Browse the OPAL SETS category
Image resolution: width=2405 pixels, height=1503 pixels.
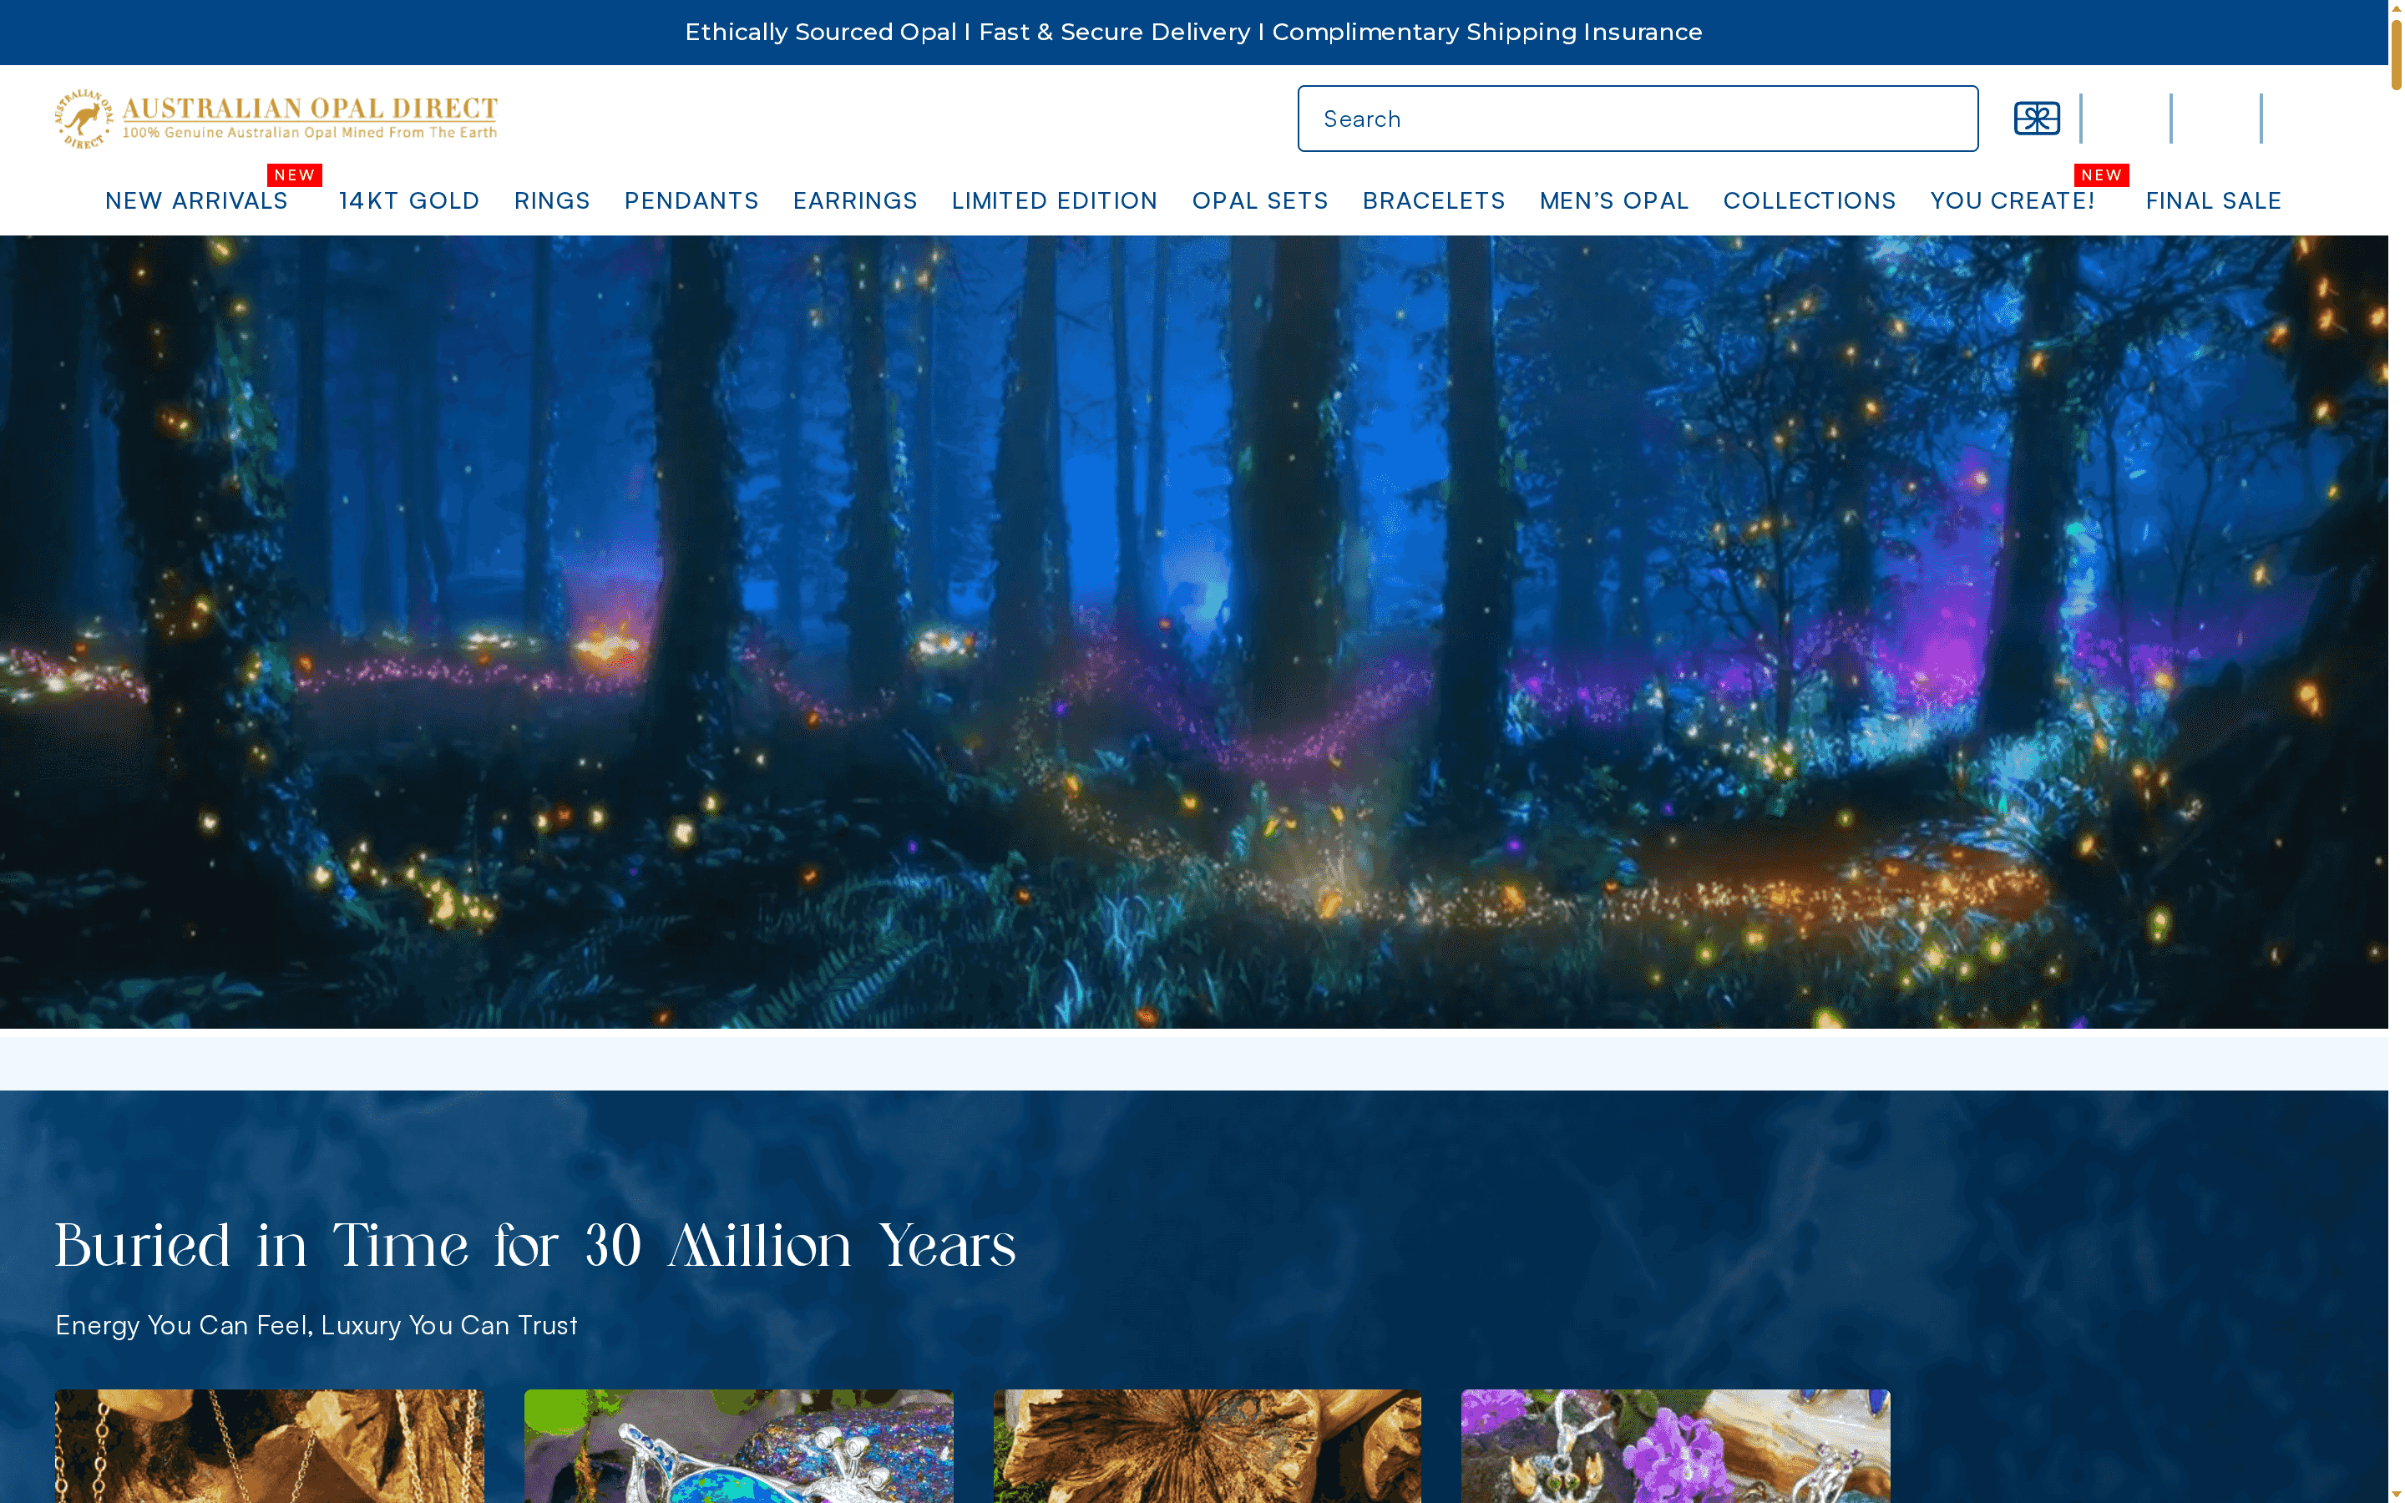1260,200
